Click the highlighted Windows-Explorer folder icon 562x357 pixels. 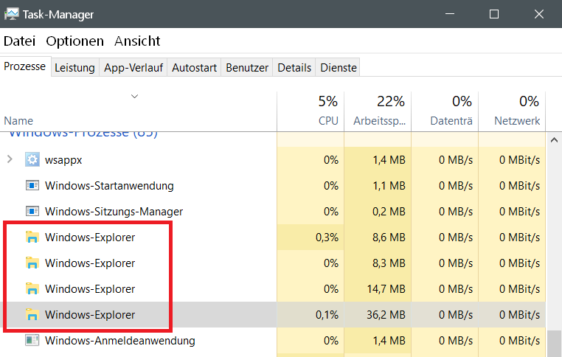click(32, 315)
